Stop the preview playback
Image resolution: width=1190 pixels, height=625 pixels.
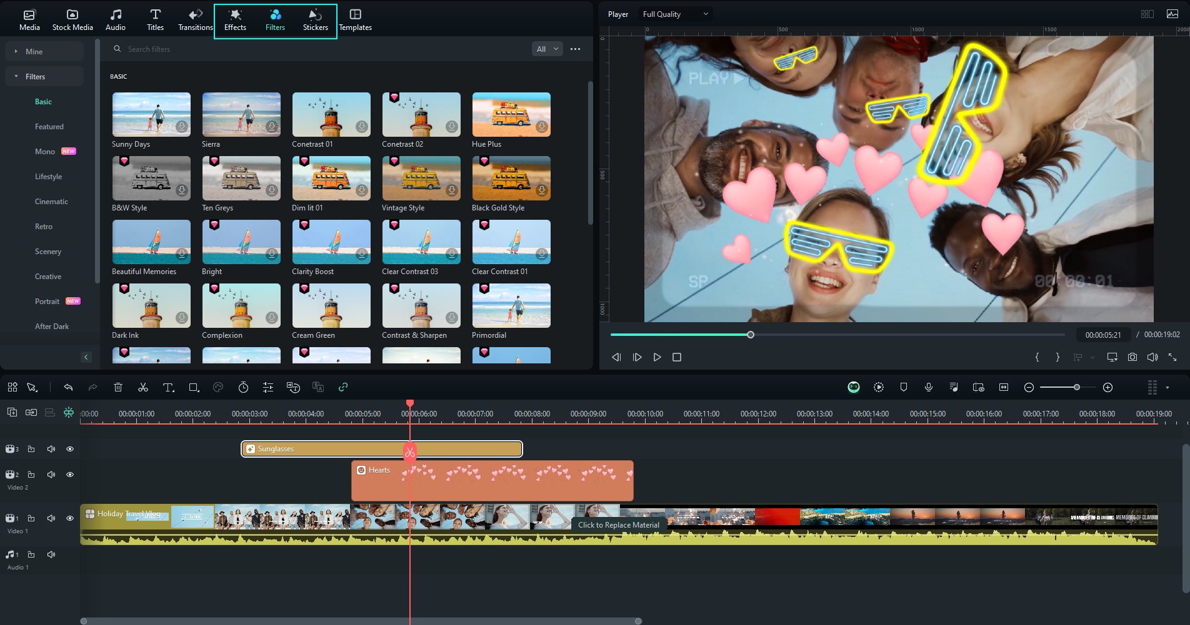[x=677, y=357]
